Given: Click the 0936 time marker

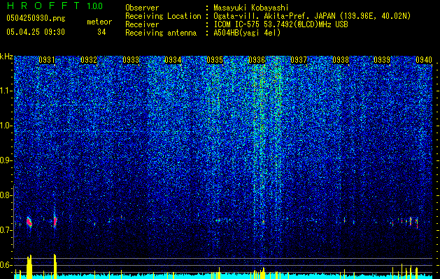Looking at the screenshot, I should 257,60.
